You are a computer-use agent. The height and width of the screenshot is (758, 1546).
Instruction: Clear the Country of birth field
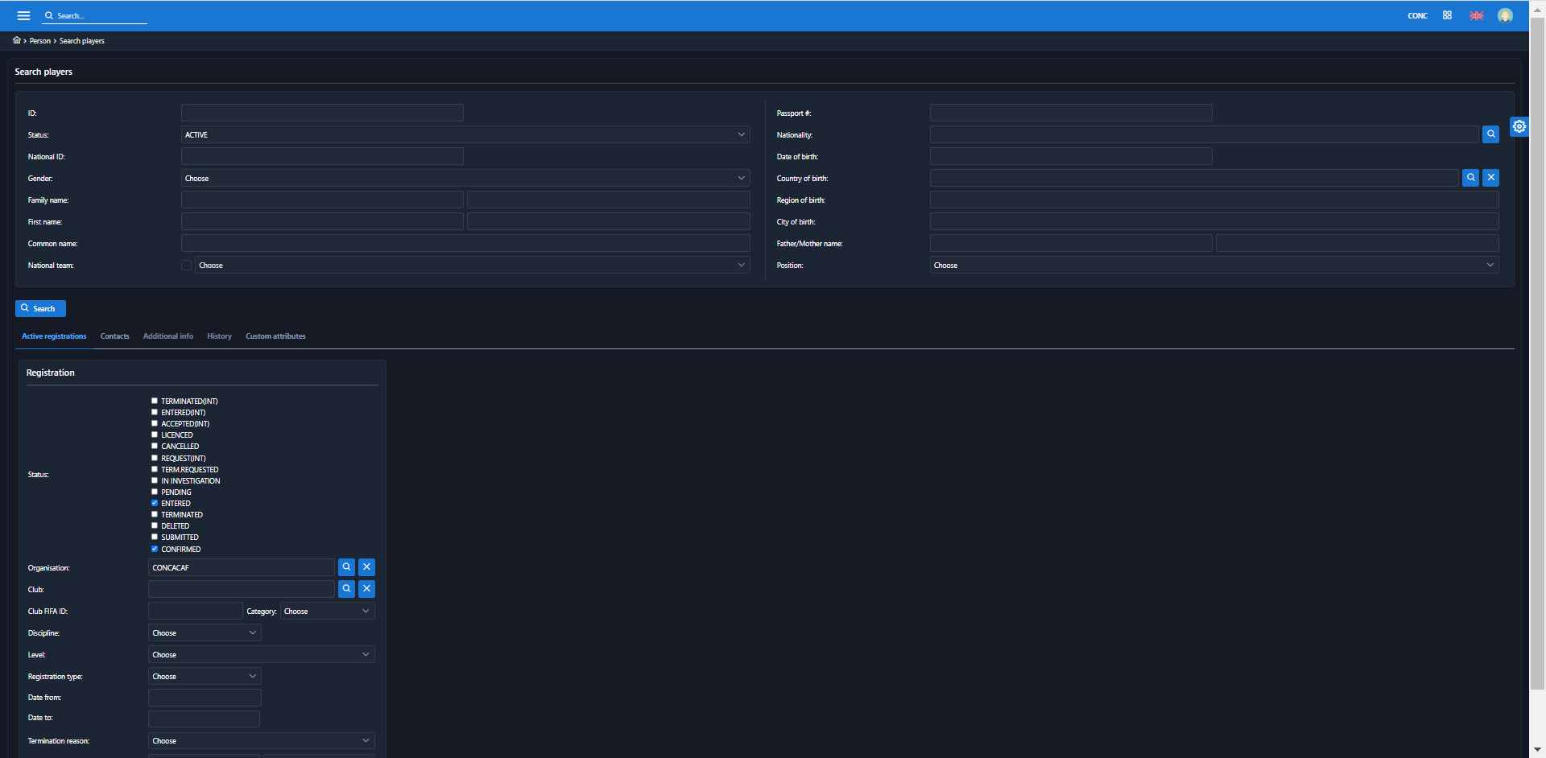(1490, 178)
